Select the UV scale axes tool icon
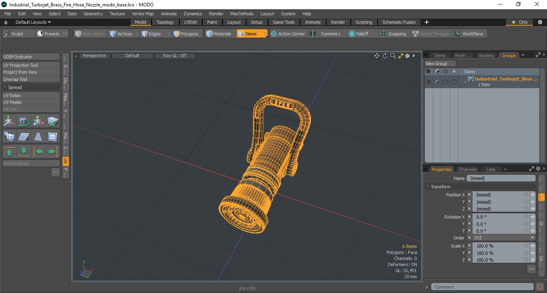 (x=38, y=121)
